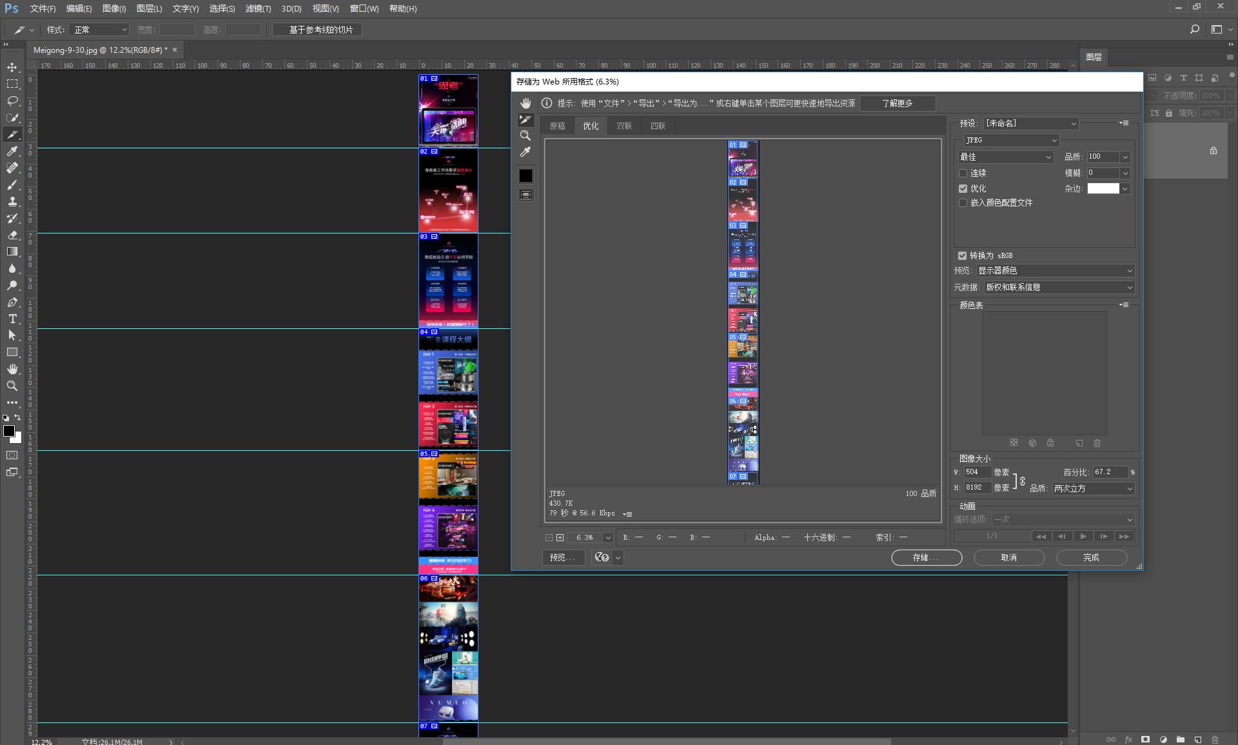The height and width of the screenshot is (745, 1238).
Task: Open preview in default browser icon
Action: coord(602,557)
